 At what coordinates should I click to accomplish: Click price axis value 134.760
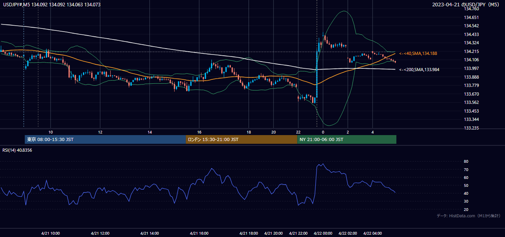[x=471, y=9]
